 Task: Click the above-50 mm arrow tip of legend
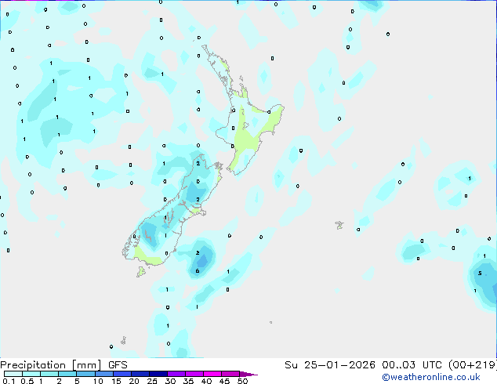248,374
